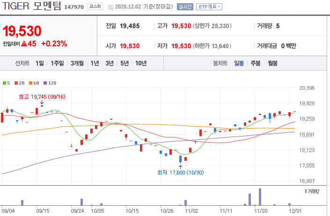Screen dimensions: 330x216
Task: Click the 09/04 date axis label
Action: [x=8, y=211]
